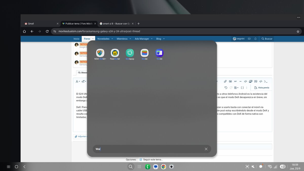Open a new browser tab with the plus button
304x171 pixels.
click(x=138, y=24)
